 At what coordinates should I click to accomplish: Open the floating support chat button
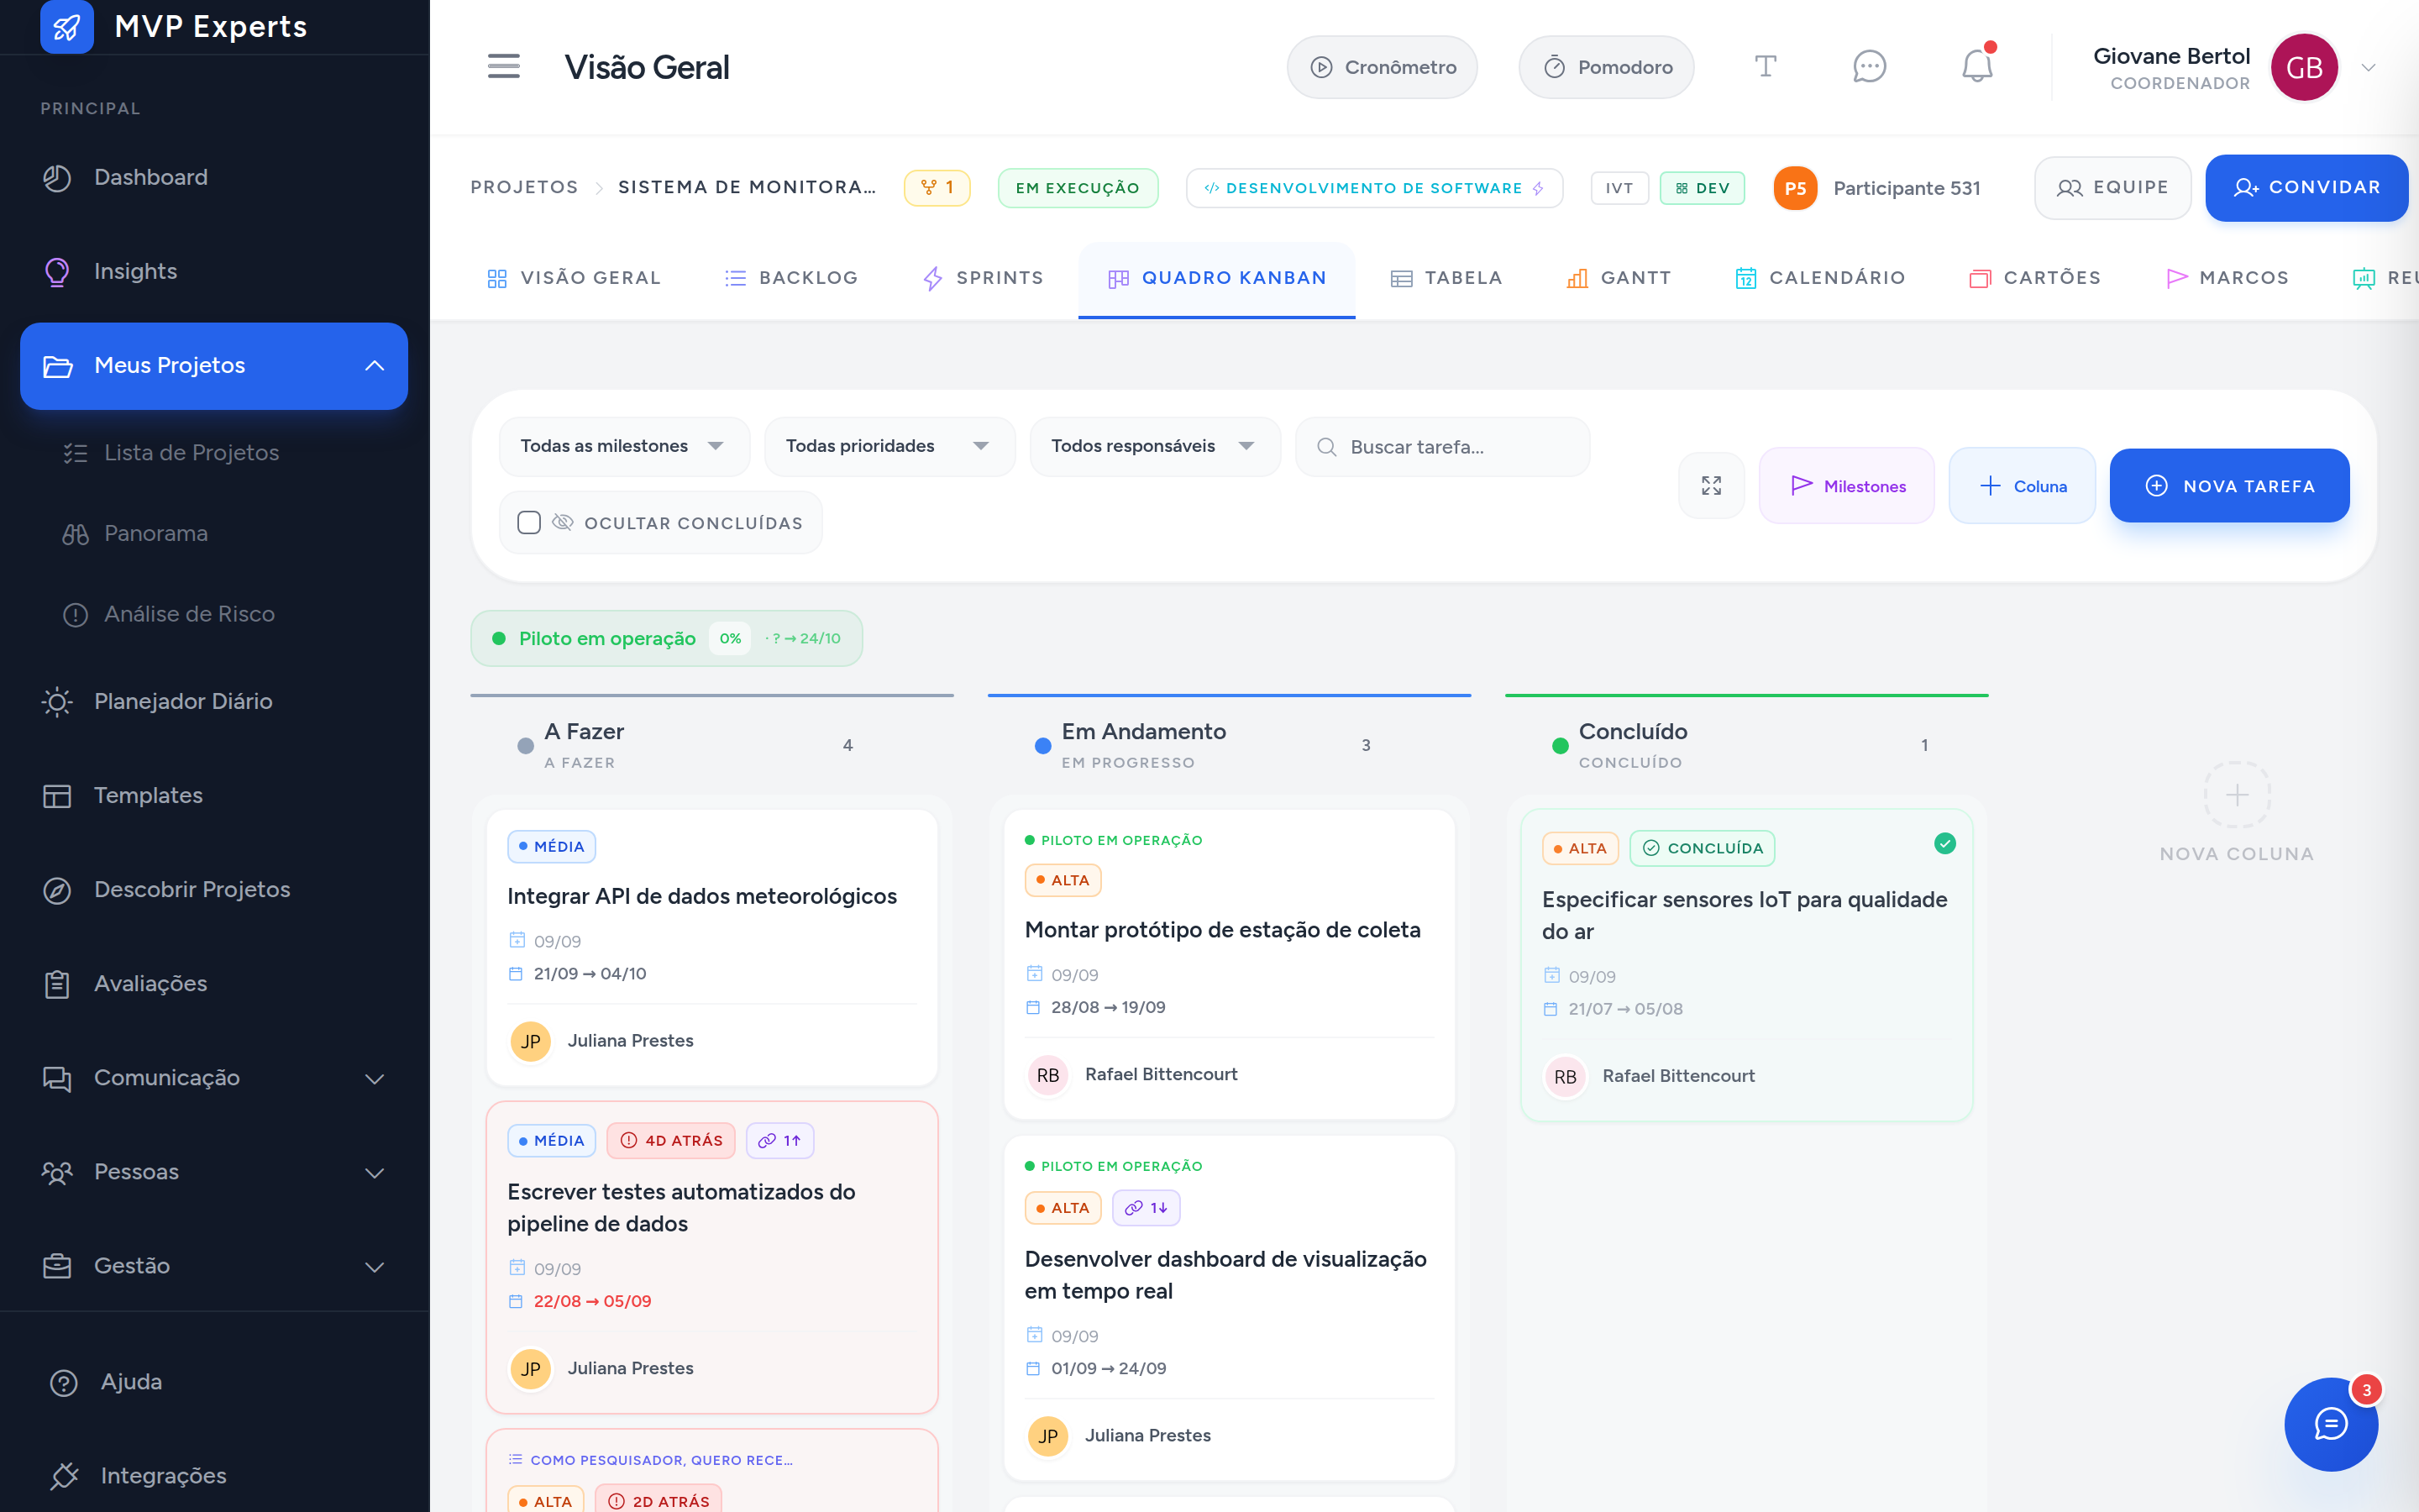tap(2330, 1423)
